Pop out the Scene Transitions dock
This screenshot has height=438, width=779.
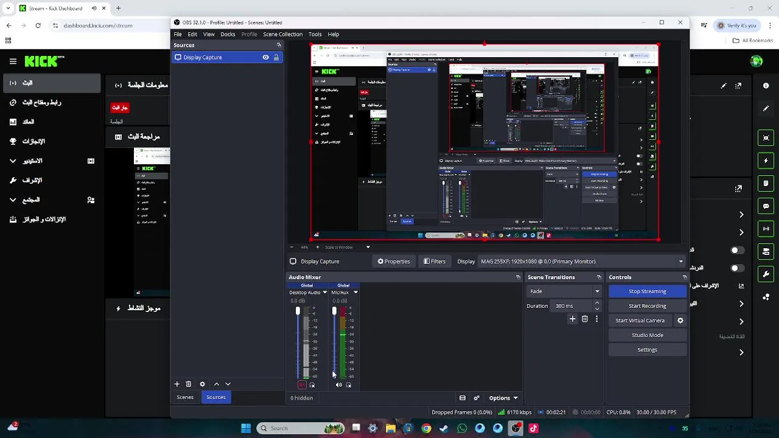(599, 277)
